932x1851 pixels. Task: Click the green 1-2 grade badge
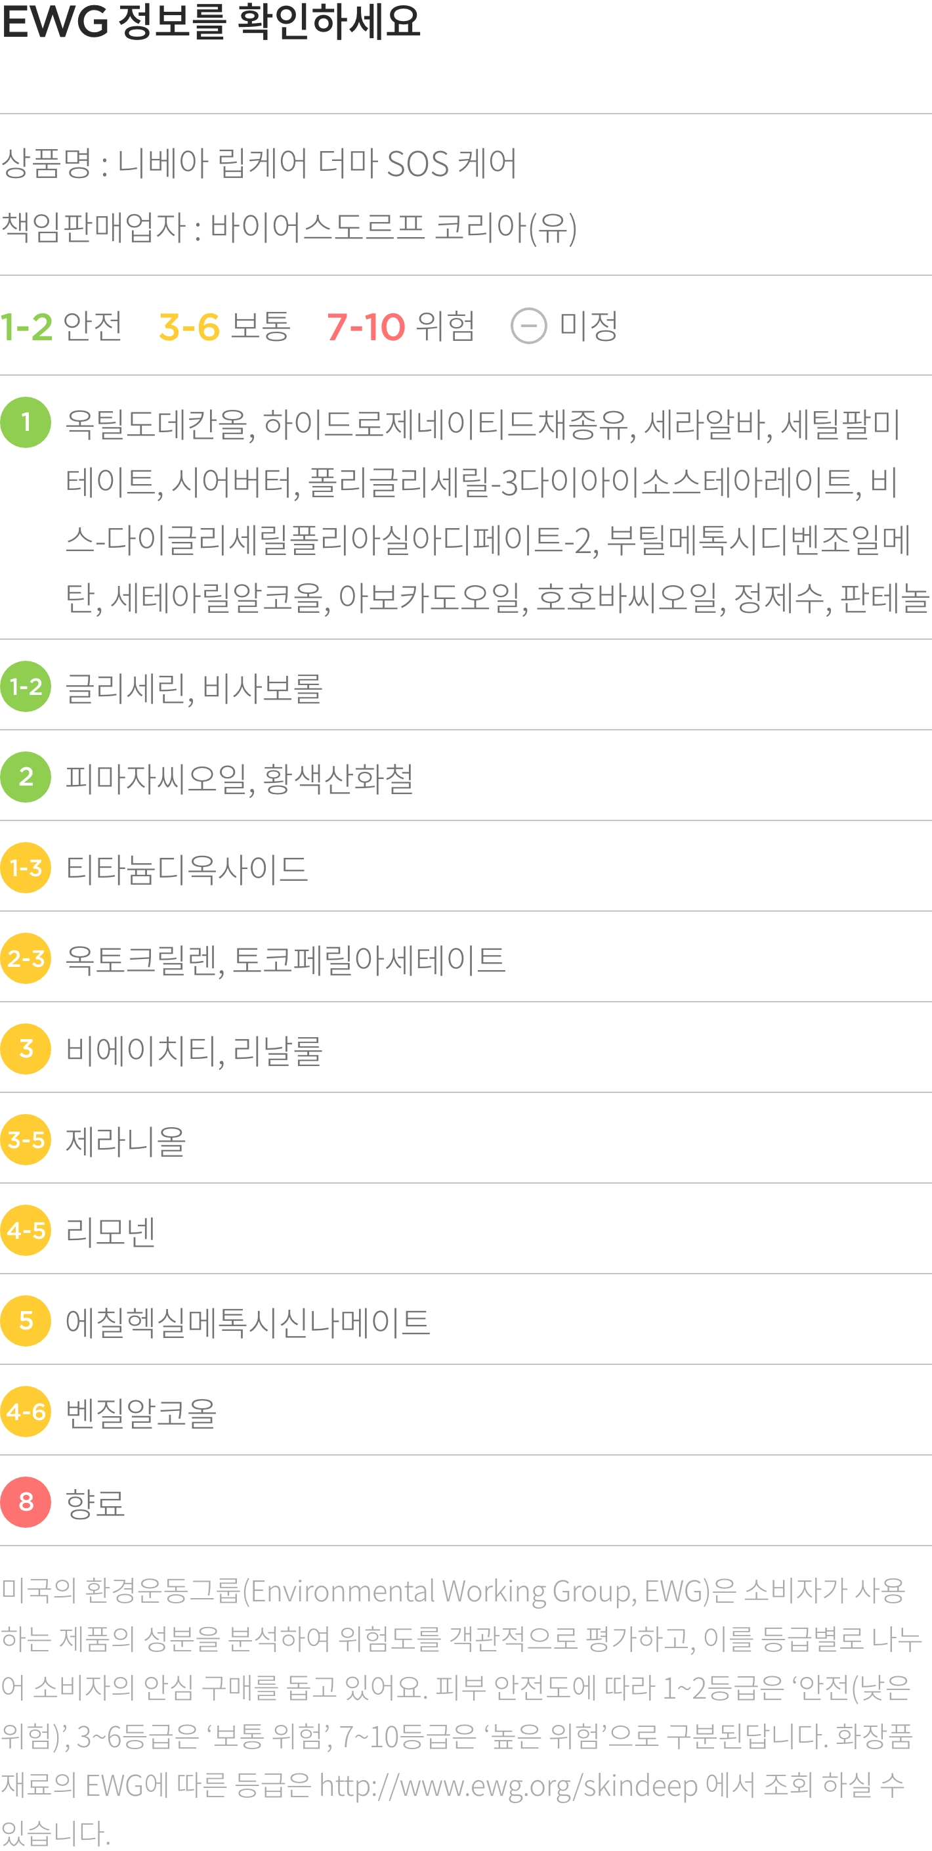(x=26, y=686)
